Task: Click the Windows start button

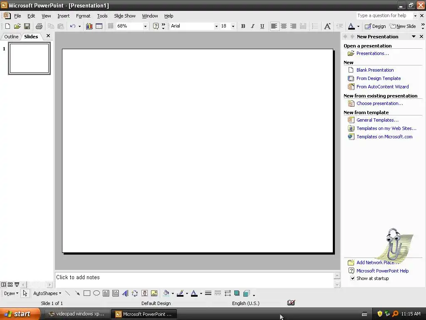Action: (20, 314)
